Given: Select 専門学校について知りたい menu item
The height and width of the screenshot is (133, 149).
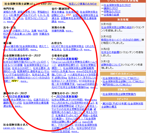Looking at the screenshot, I should (x=117, y=85).
